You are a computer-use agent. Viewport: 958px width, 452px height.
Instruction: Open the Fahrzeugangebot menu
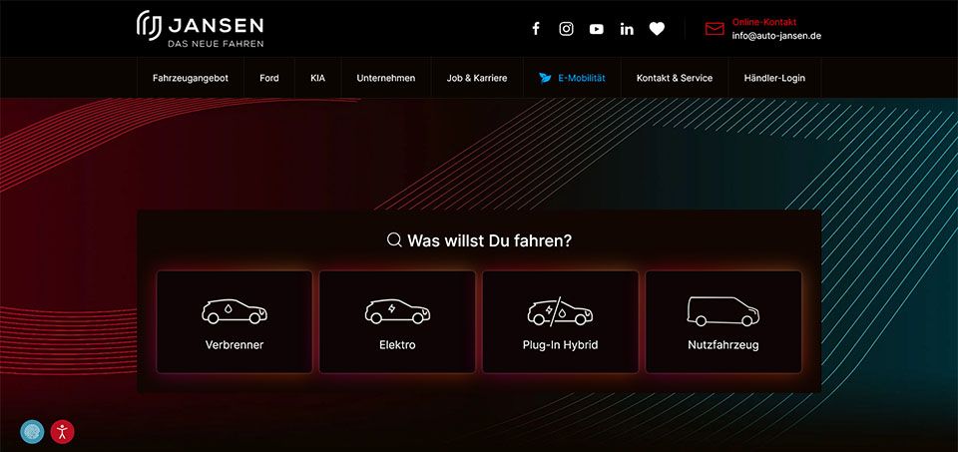(x=191, y=78)
